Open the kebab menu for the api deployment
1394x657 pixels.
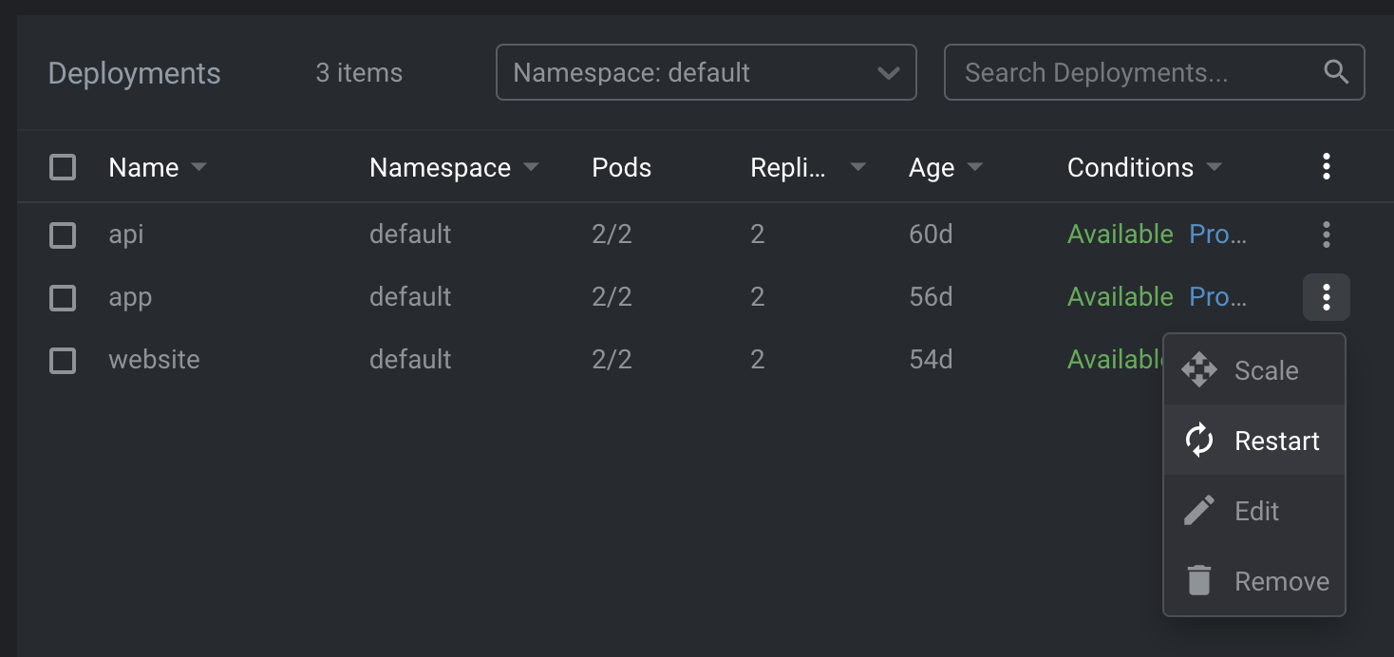click(x=1326, y=235)
